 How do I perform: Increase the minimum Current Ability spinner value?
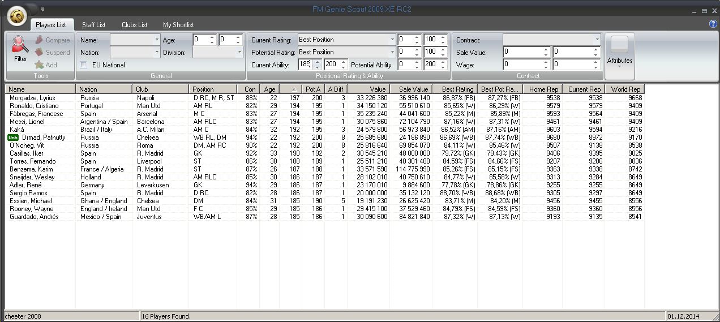(317, 62)
